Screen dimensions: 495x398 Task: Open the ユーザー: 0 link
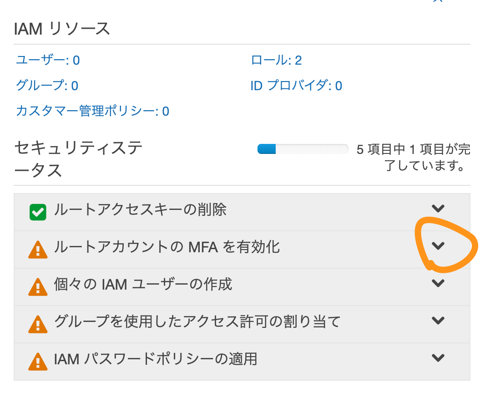tap(48, 60)
